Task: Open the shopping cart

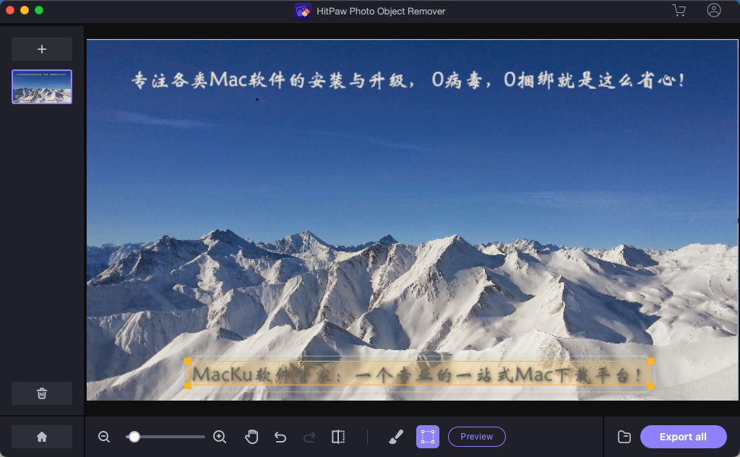Action: (x=679, y=10)
